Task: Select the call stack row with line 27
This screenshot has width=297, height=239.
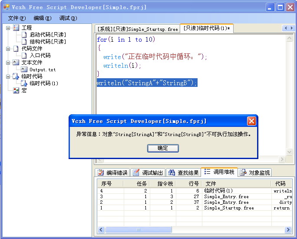Action: pos(195,196)
